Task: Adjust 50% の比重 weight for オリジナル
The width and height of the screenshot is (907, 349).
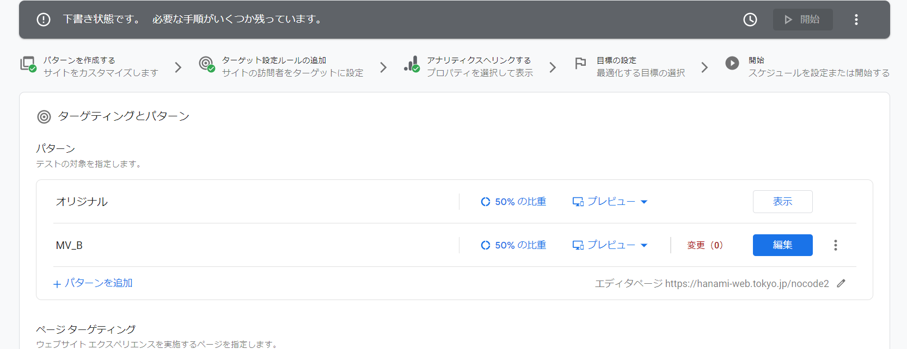Action: click(x=513, y=202)
